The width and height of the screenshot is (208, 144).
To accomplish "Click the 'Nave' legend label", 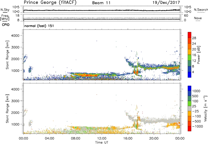I will coord(198,18).
